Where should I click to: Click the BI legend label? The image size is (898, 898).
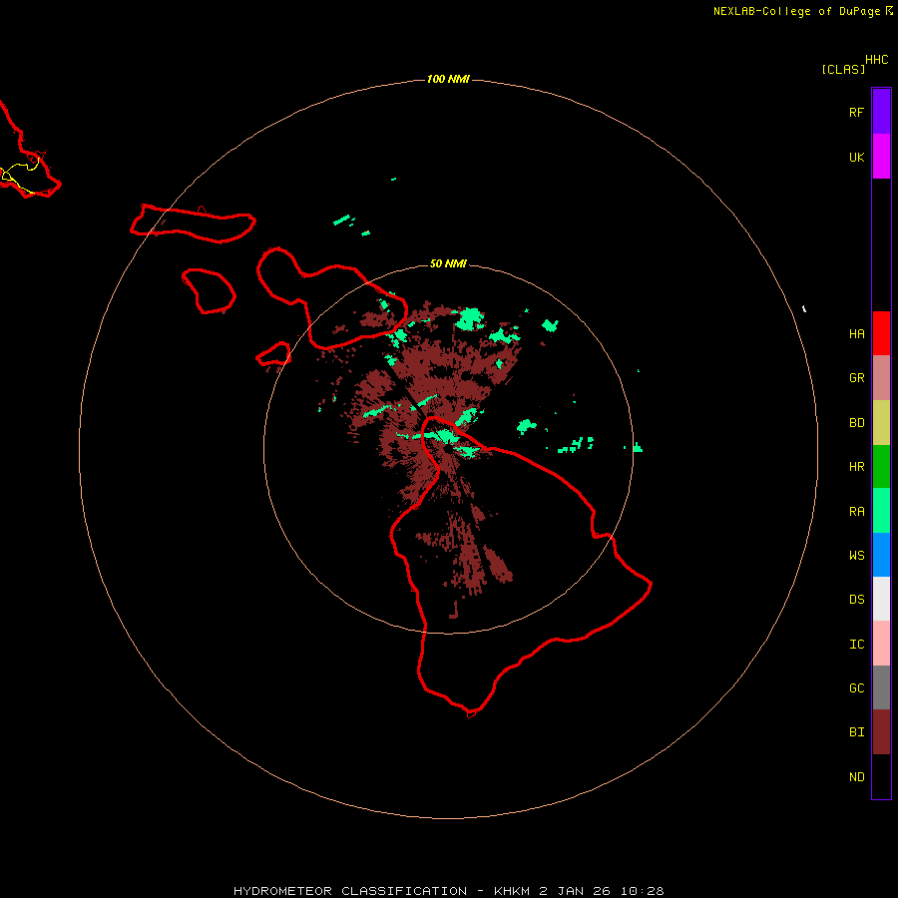pyautogui.click(x=856, y=732)
